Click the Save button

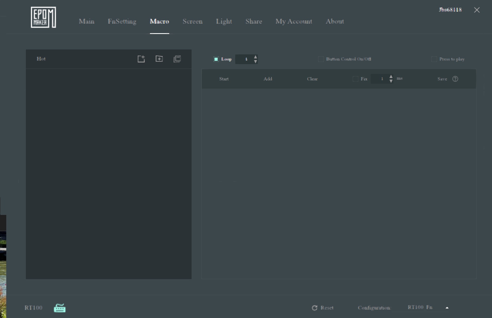(x=442, y=79)
